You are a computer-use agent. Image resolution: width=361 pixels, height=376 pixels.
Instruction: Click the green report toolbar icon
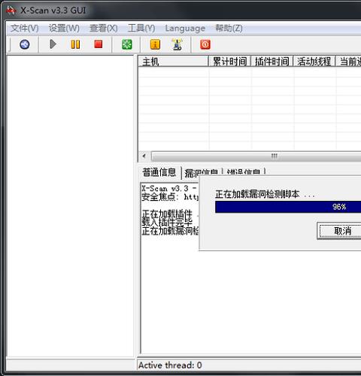point(127,44)
